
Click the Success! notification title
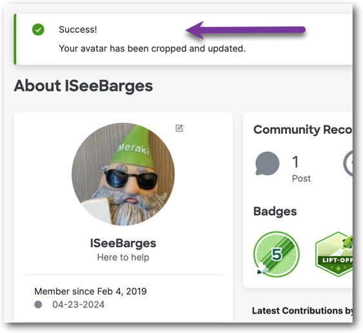(78, 30)
